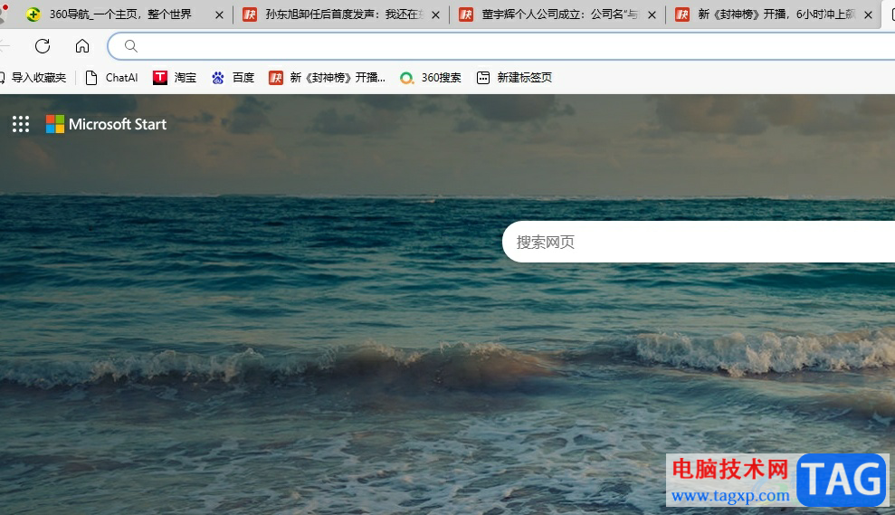Open the 百度 bookmark

(x=233, y=78)
